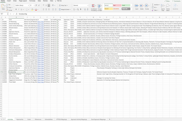182x121 pixels.
Task: Open the Page Layout ribbon tab
Action: point(23,1)
